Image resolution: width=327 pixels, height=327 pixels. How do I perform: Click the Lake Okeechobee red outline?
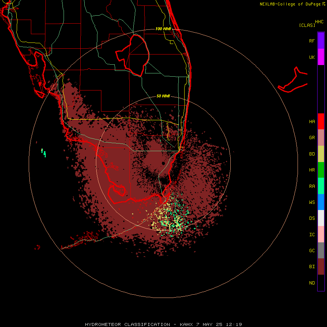click(x=133, y=56)
